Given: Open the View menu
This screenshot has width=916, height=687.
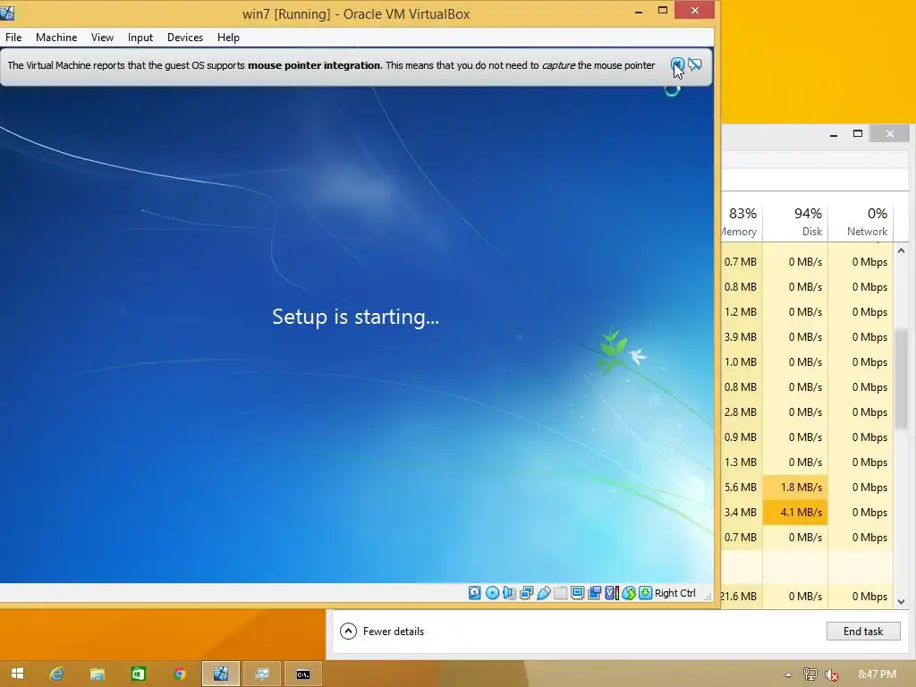Looking at the screenshot, I should 102,38.
